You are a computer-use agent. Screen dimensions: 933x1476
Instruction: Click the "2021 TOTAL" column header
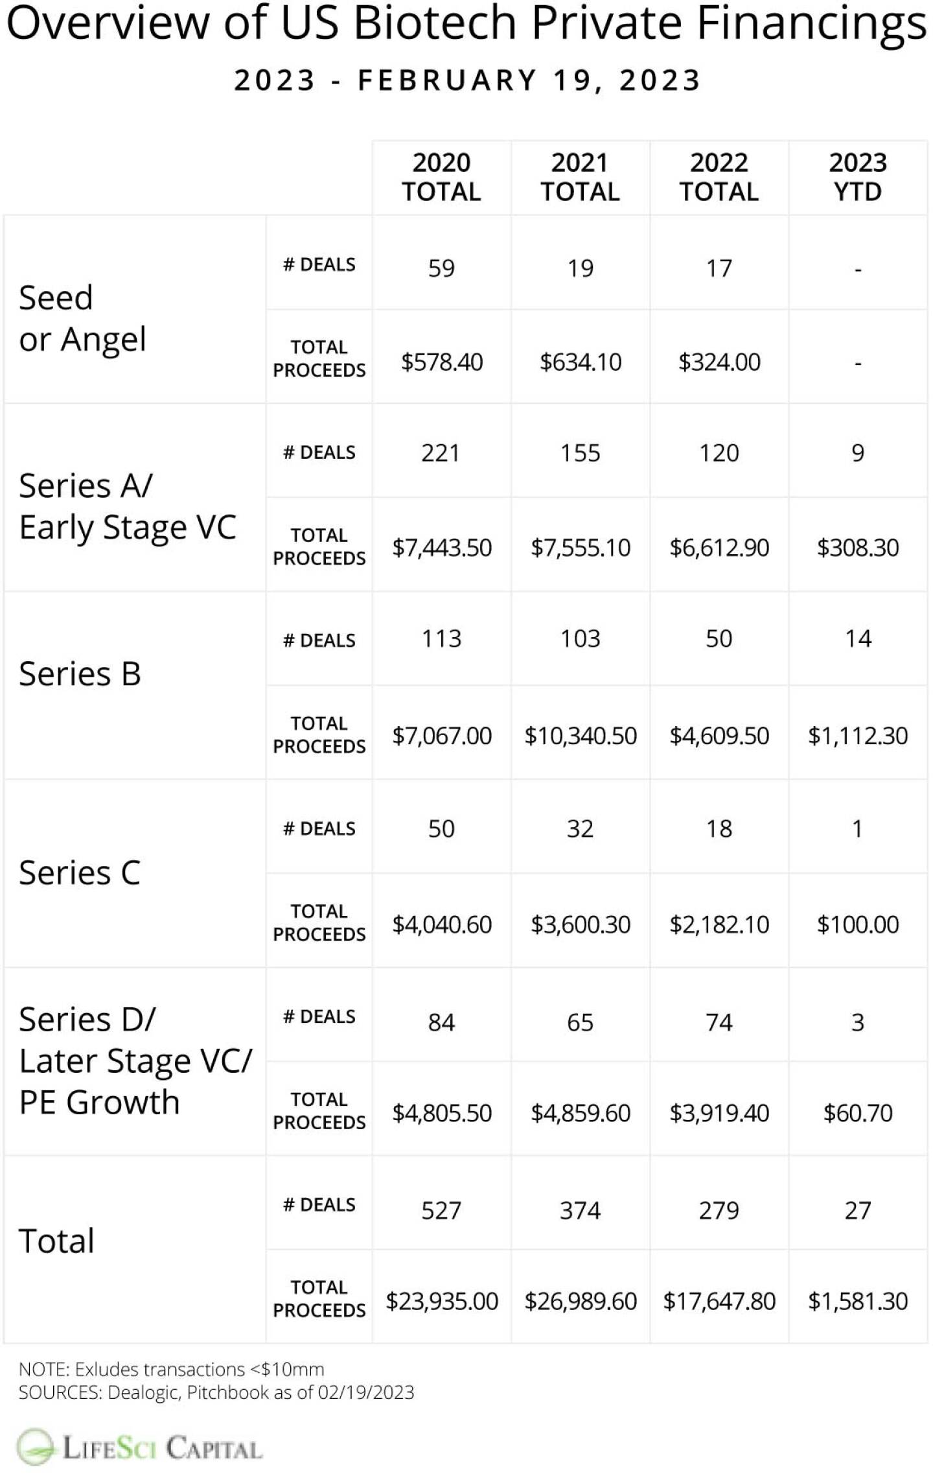click(580, 177)
